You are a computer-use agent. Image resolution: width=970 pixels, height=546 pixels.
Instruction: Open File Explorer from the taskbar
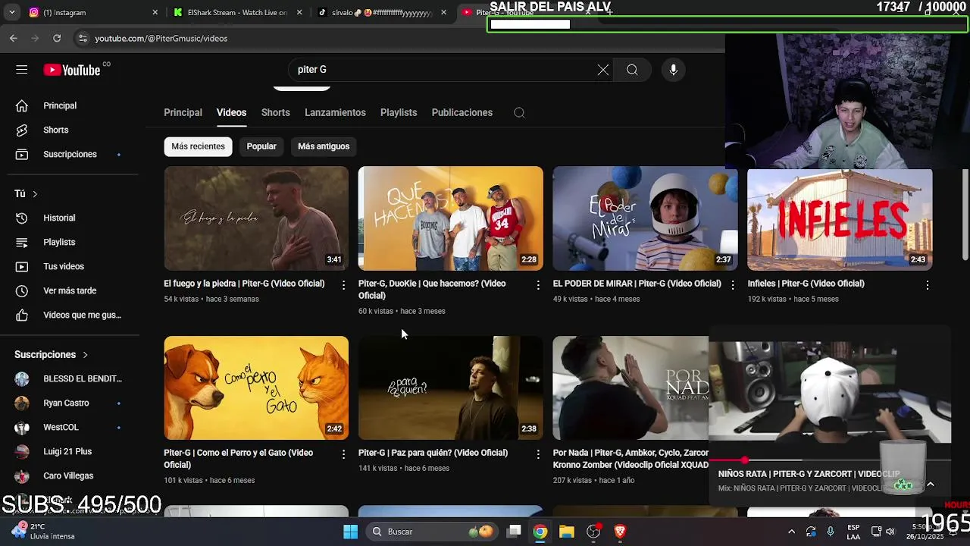[x=566, y=532]
